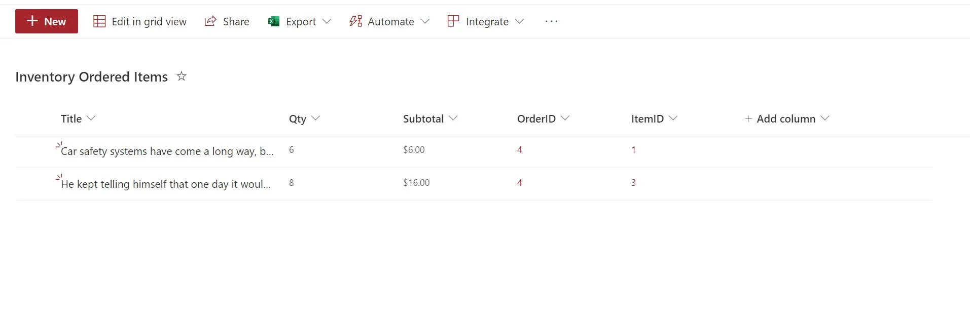Click the plus icon on the New button

[32, 21]
